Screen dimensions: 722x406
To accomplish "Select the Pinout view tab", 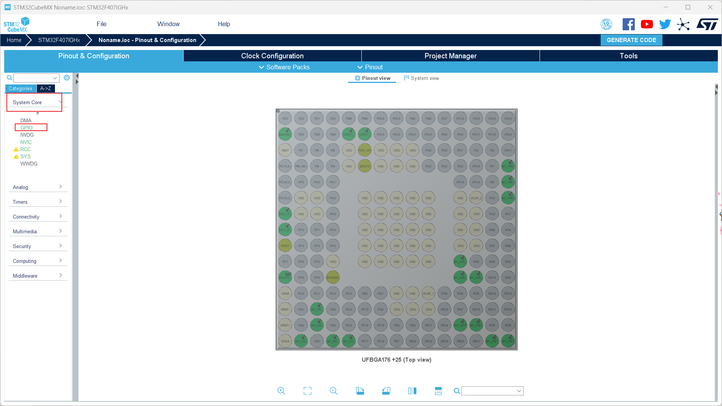I will pos(372,78).
